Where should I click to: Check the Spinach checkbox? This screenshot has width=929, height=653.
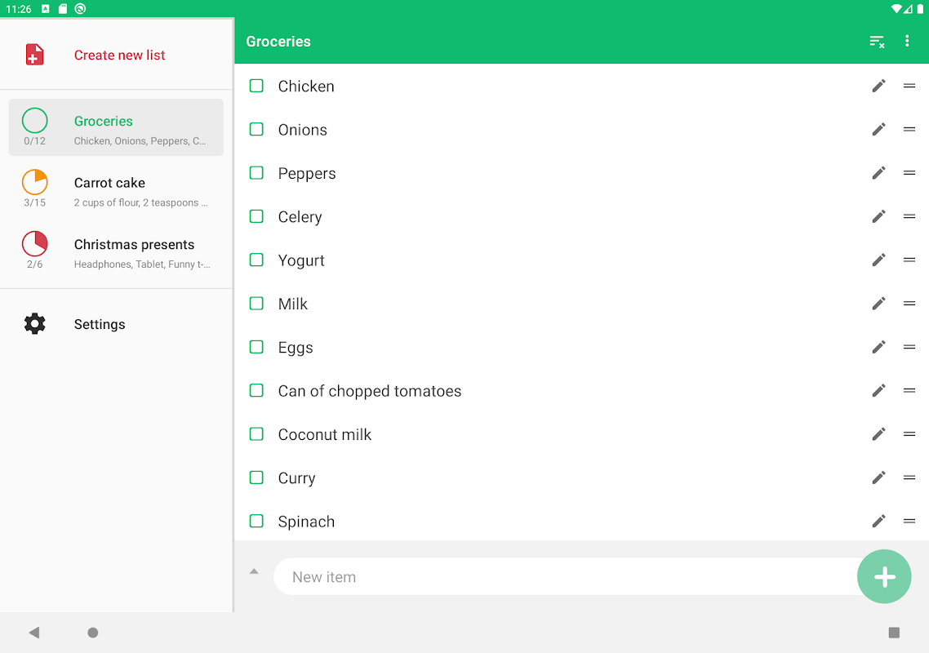pos(256,522)
